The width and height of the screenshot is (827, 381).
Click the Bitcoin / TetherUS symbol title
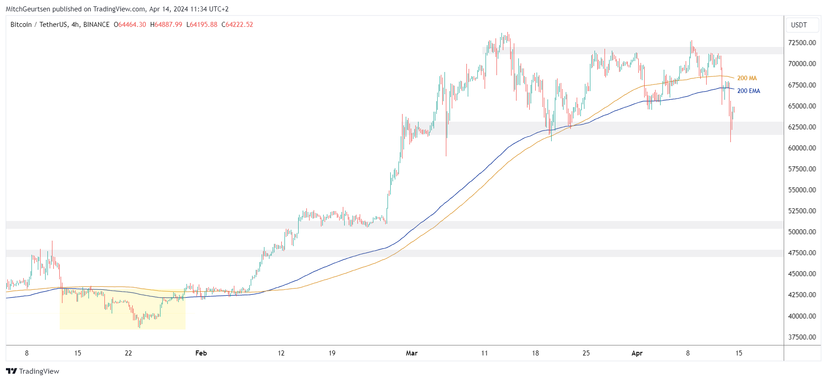(x=60, y=25)
